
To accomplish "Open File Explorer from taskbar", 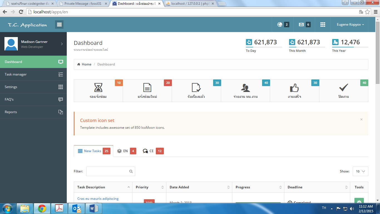I will (x=25, y=208).
